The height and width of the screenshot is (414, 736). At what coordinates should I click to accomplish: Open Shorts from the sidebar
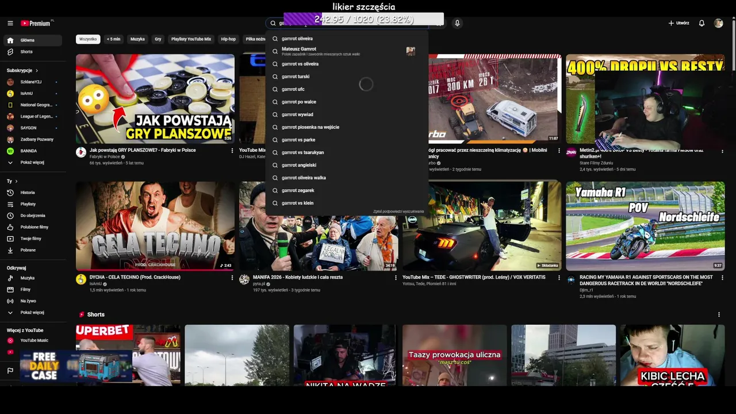[32, 52]
